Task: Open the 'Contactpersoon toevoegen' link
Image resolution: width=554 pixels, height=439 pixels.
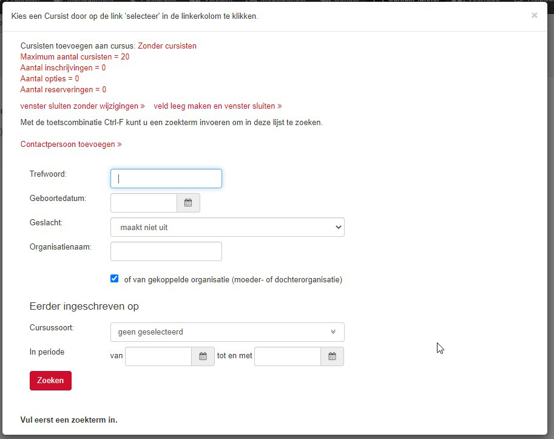Action: [x=71, y=145]
